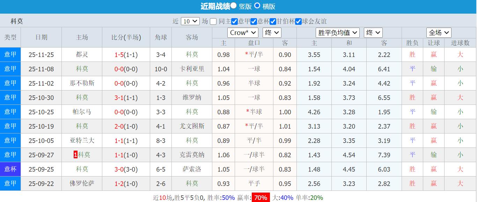Select the 横版 layout radio button
This screenshot has width=477, height=202.
pos(257,6)
